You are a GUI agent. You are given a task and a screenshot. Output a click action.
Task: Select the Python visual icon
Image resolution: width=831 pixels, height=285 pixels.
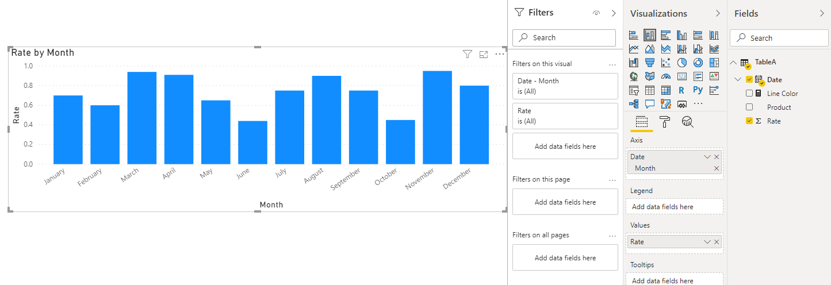tap(698, 90)
